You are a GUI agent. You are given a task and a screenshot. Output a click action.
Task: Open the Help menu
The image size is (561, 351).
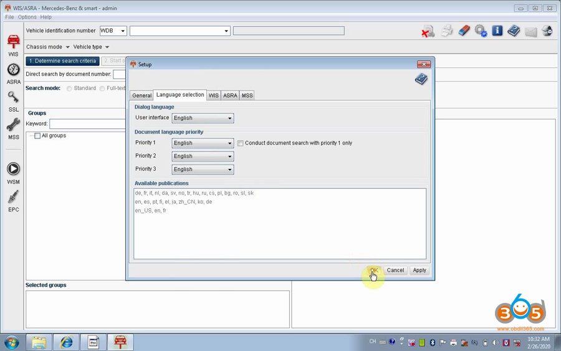(x=46, y=17)
